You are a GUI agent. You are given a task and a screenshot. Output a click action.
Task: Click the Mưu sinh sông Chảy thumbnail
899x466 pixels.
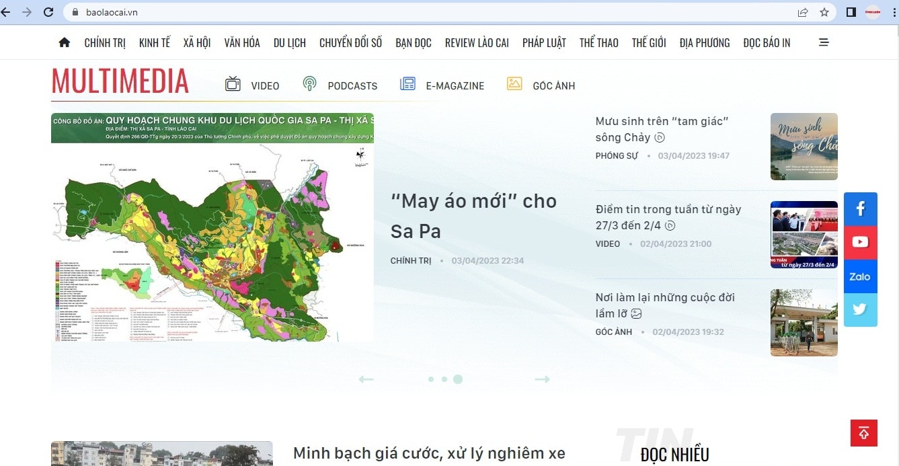tap(804, 147)
